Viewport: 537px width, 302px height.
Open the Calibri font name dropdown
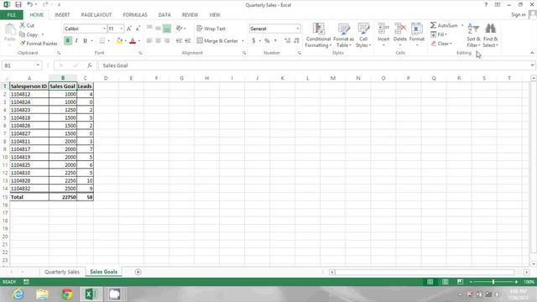tap(104, 29)
